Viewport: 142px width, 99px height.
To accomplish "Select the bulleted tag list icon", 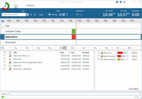I will pos(67,15).
